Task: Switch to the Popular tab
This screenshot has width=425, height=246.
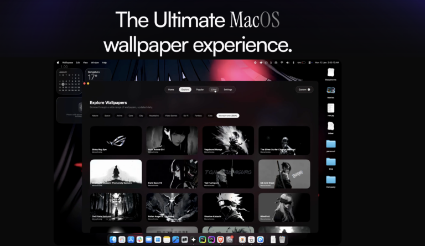Action: point(200,90)
